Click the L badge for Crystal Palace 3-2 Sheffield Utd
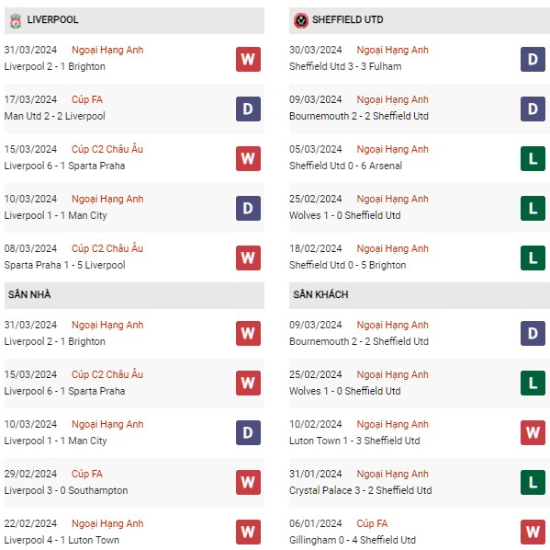Screen dimensions: 550x550 click(x=533, y=482)
